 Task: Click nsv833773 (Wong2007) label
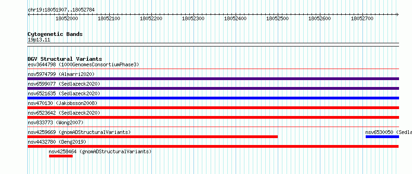tap(56, 122)
